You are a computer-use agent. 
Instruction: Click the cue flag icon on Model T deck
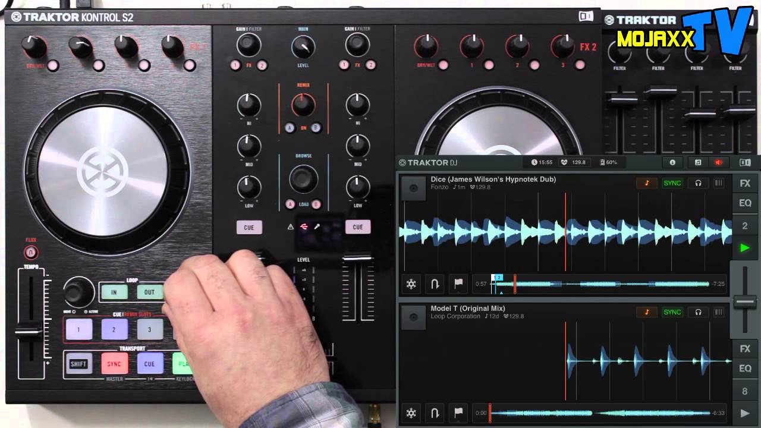[x=458, y=413]
